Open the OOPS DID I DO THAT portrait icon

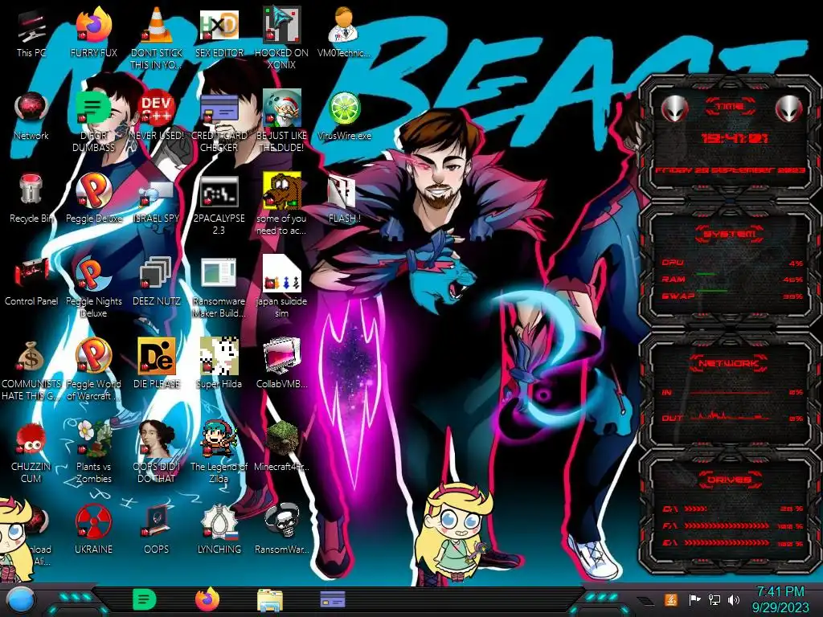(x=156, y=452)
